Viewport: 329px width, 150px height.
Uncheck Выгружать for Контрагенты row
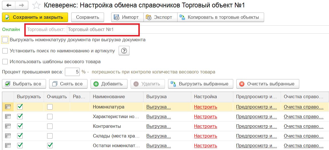20,126
